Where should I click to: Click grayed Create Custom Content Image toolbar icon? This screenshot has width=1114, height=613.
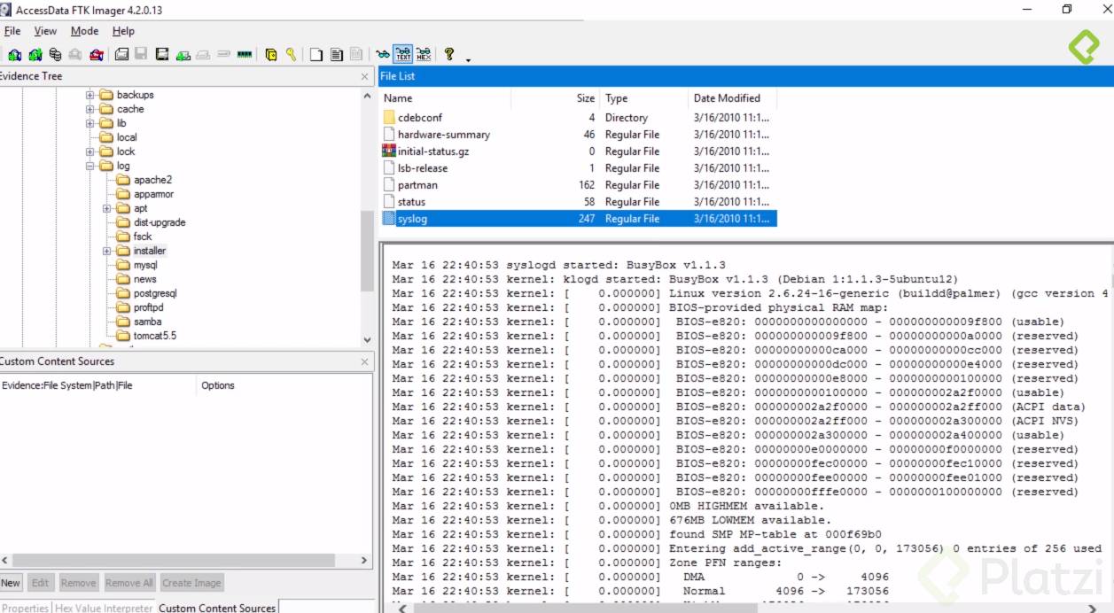click(203, 55)
